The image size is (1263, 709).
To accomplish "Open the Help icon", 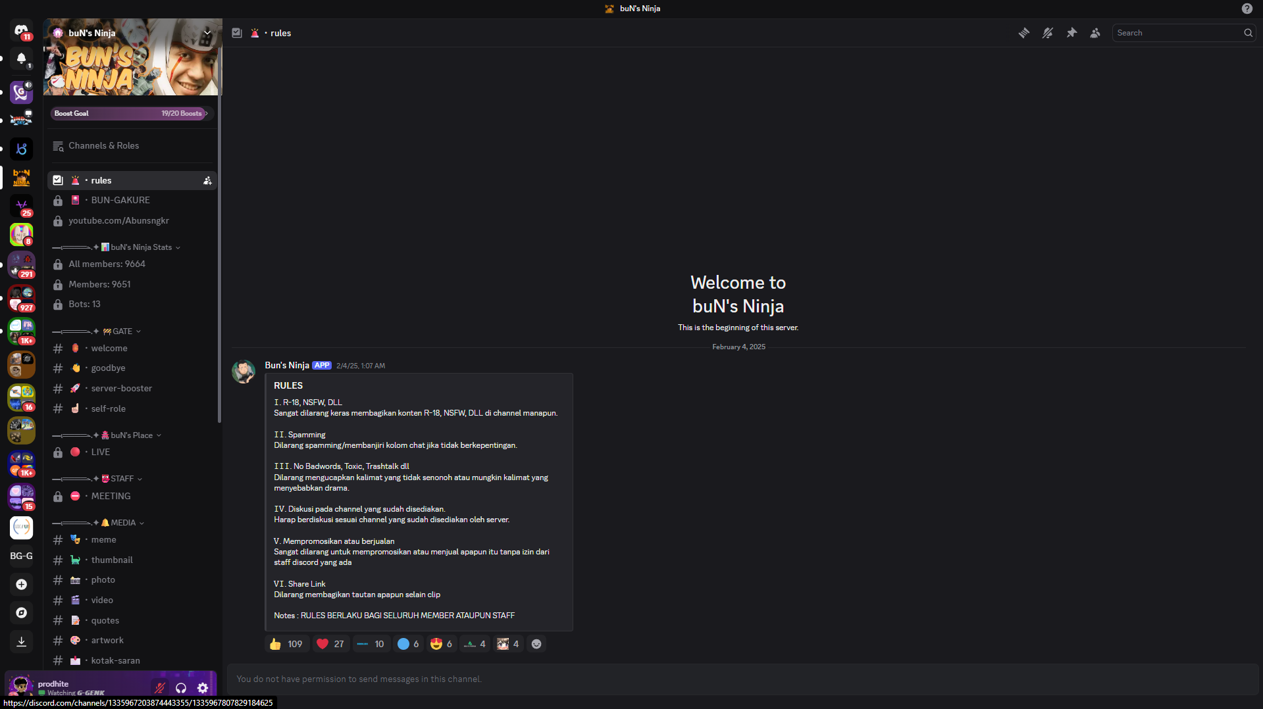I will pyautogui.click(x=1247, y=9).
